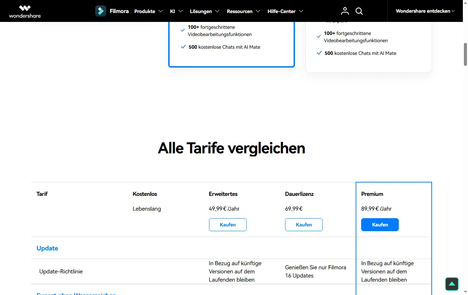Open the user account icon
Screen dimensions: 468x295
coord(345,11)
